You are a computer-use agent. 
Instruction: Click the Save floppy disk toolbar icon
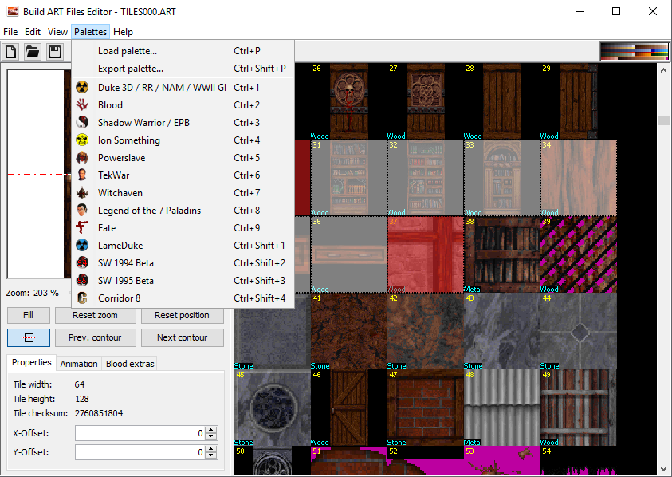click(54, 52)
